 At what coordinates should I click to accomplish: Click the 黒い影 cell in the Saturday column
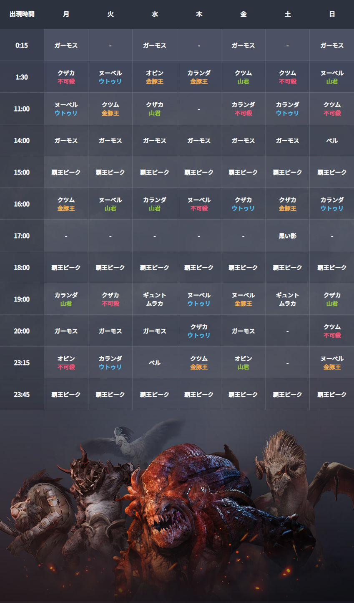coord(287,236)
